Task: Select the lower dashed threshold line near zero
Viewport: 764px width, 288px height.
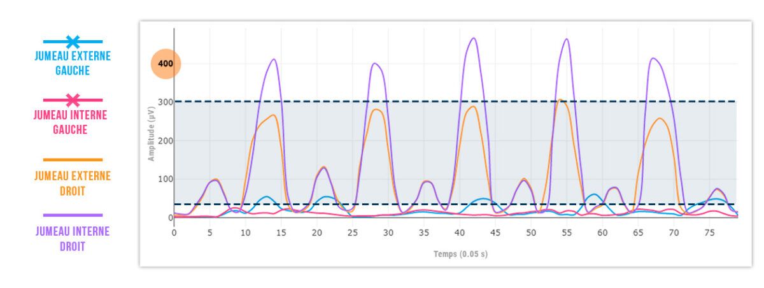Action: [446, 204]
